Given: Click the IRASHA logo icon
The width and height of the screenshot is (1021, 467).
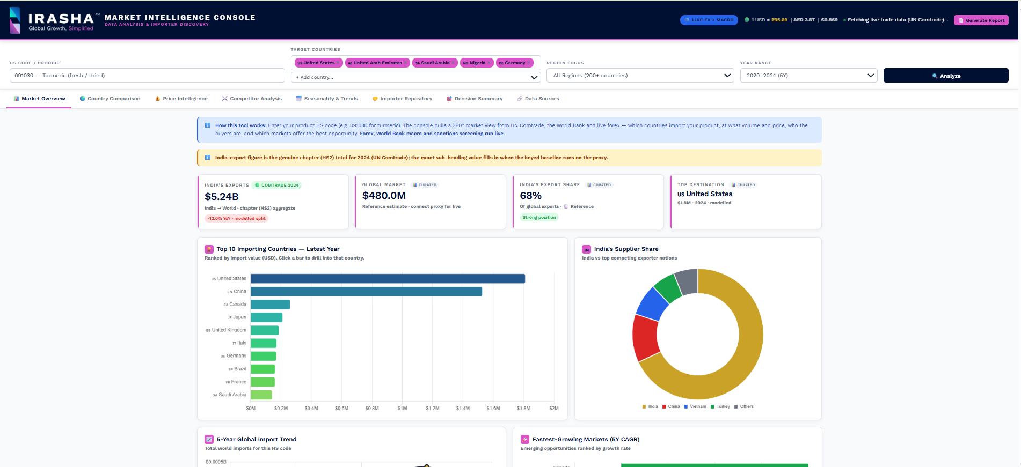Looking at the screenshot, I should tap(15, 20).
